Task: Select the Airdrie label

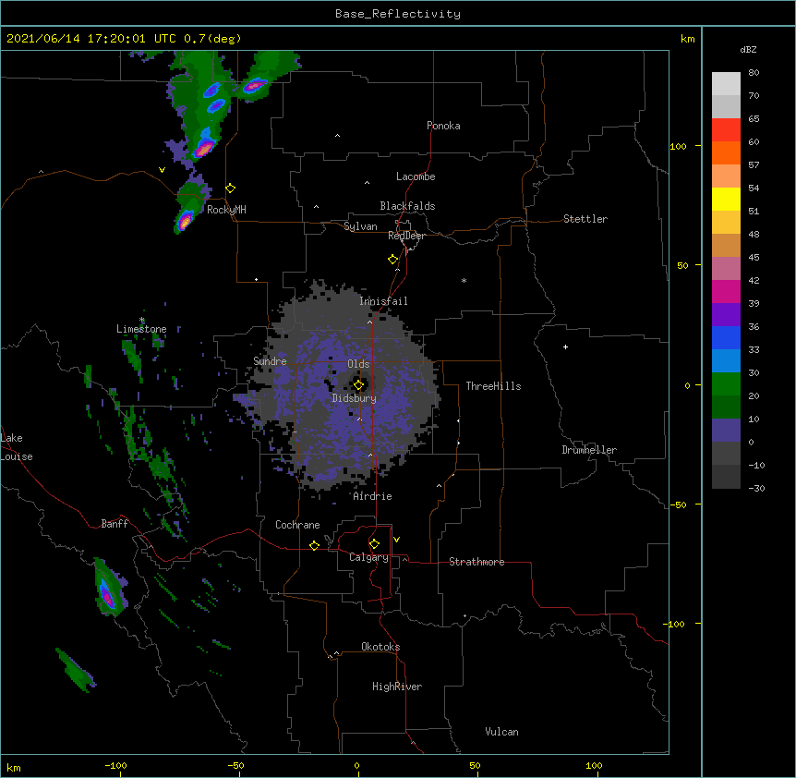Action: click(372, 496)
